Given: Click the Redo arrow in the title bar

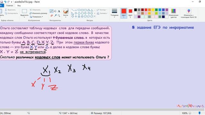Looking at the screenshot, I should (9, 2).
